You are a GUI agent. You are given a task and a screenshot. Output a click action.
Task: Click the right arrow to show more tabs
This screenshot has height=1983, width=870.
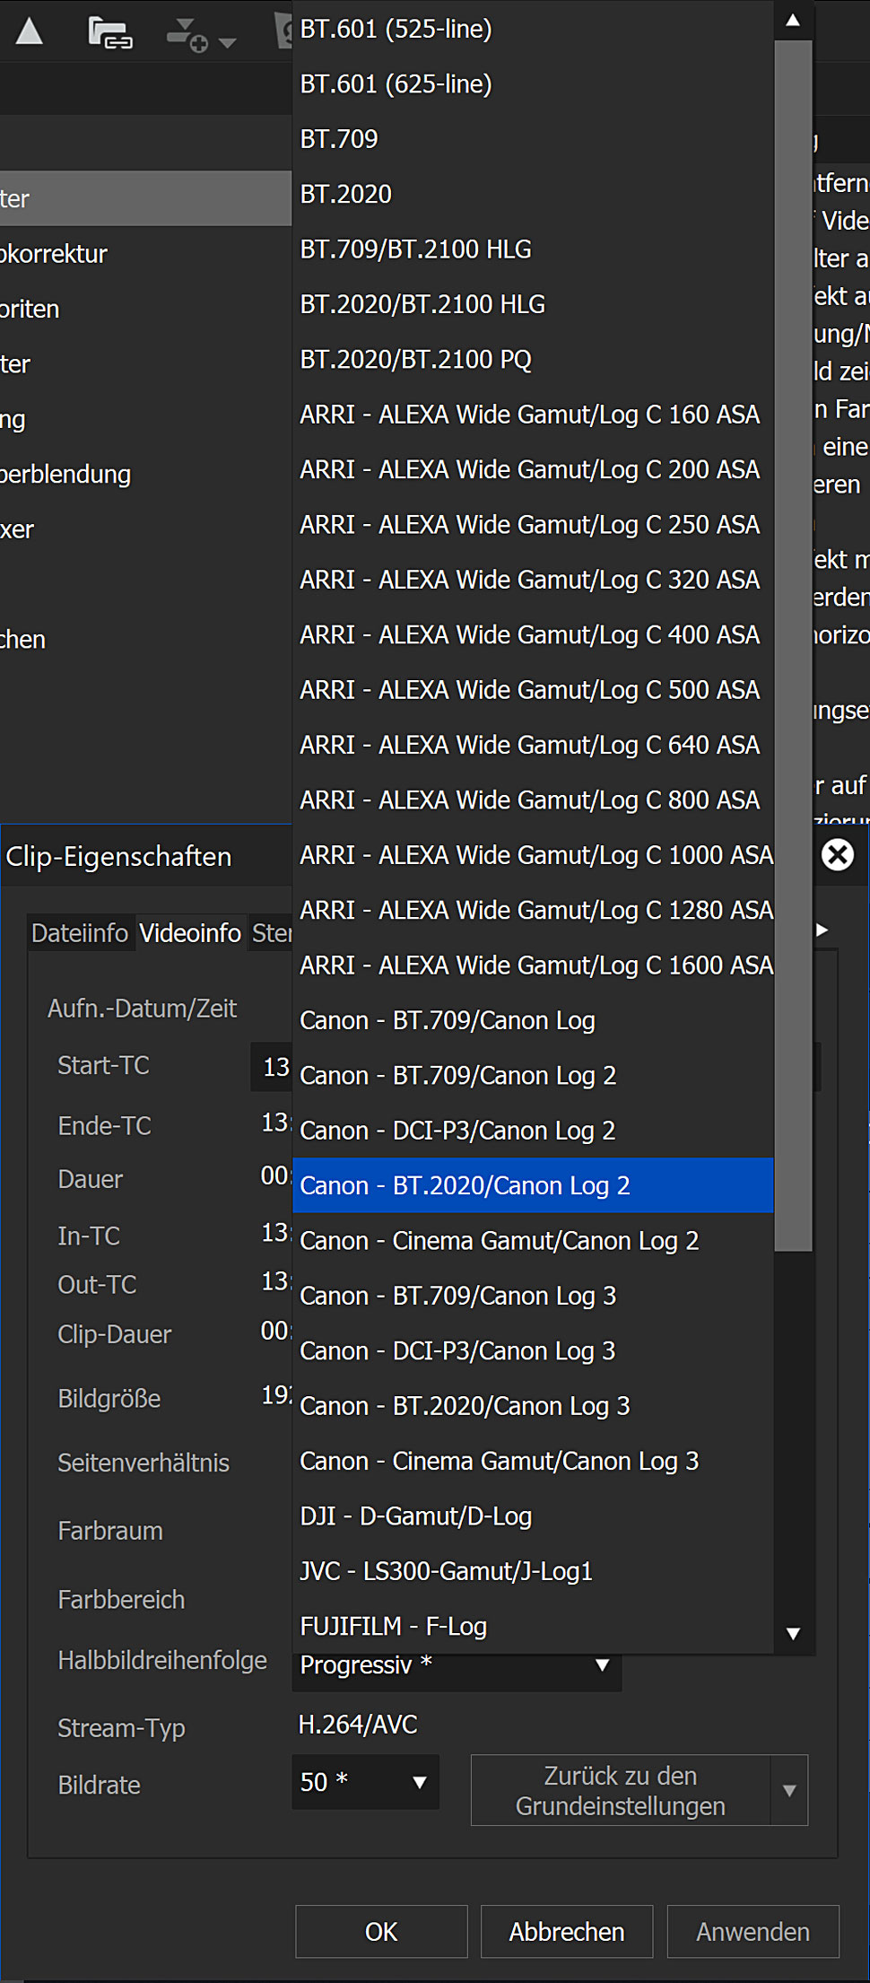click(822, 930)
